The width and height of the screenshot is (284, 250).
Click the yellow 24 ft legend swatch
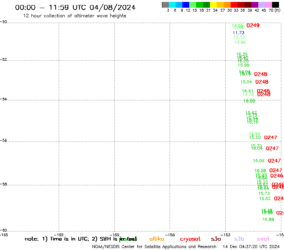tap(213, 5)
